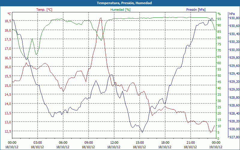
Task: Click the 928,20 pressure axis value
Action: click(234, 121)
